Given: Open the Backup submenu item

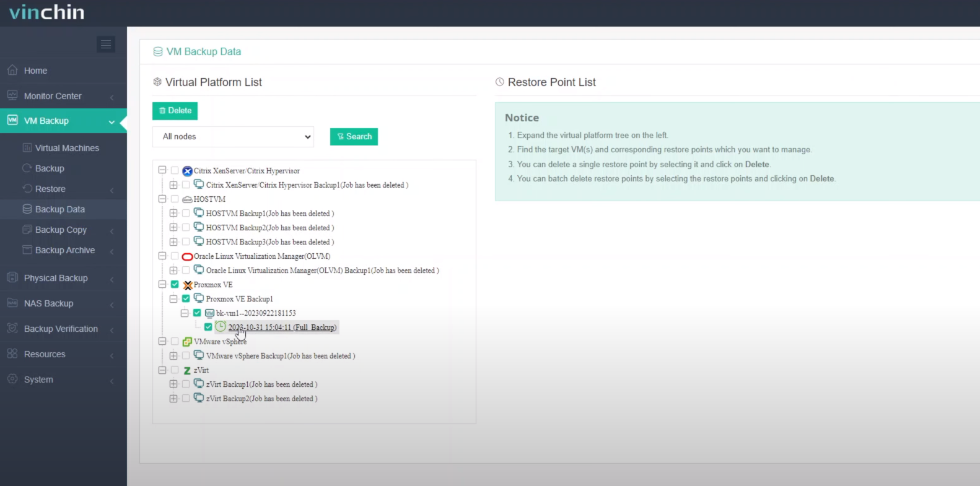Looking at the screenshot, I should pos(63,168).
